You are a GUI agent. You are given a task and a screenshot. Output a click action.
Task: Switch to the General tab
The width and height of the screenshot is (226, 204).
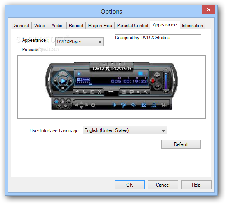(x=21, y=26)
